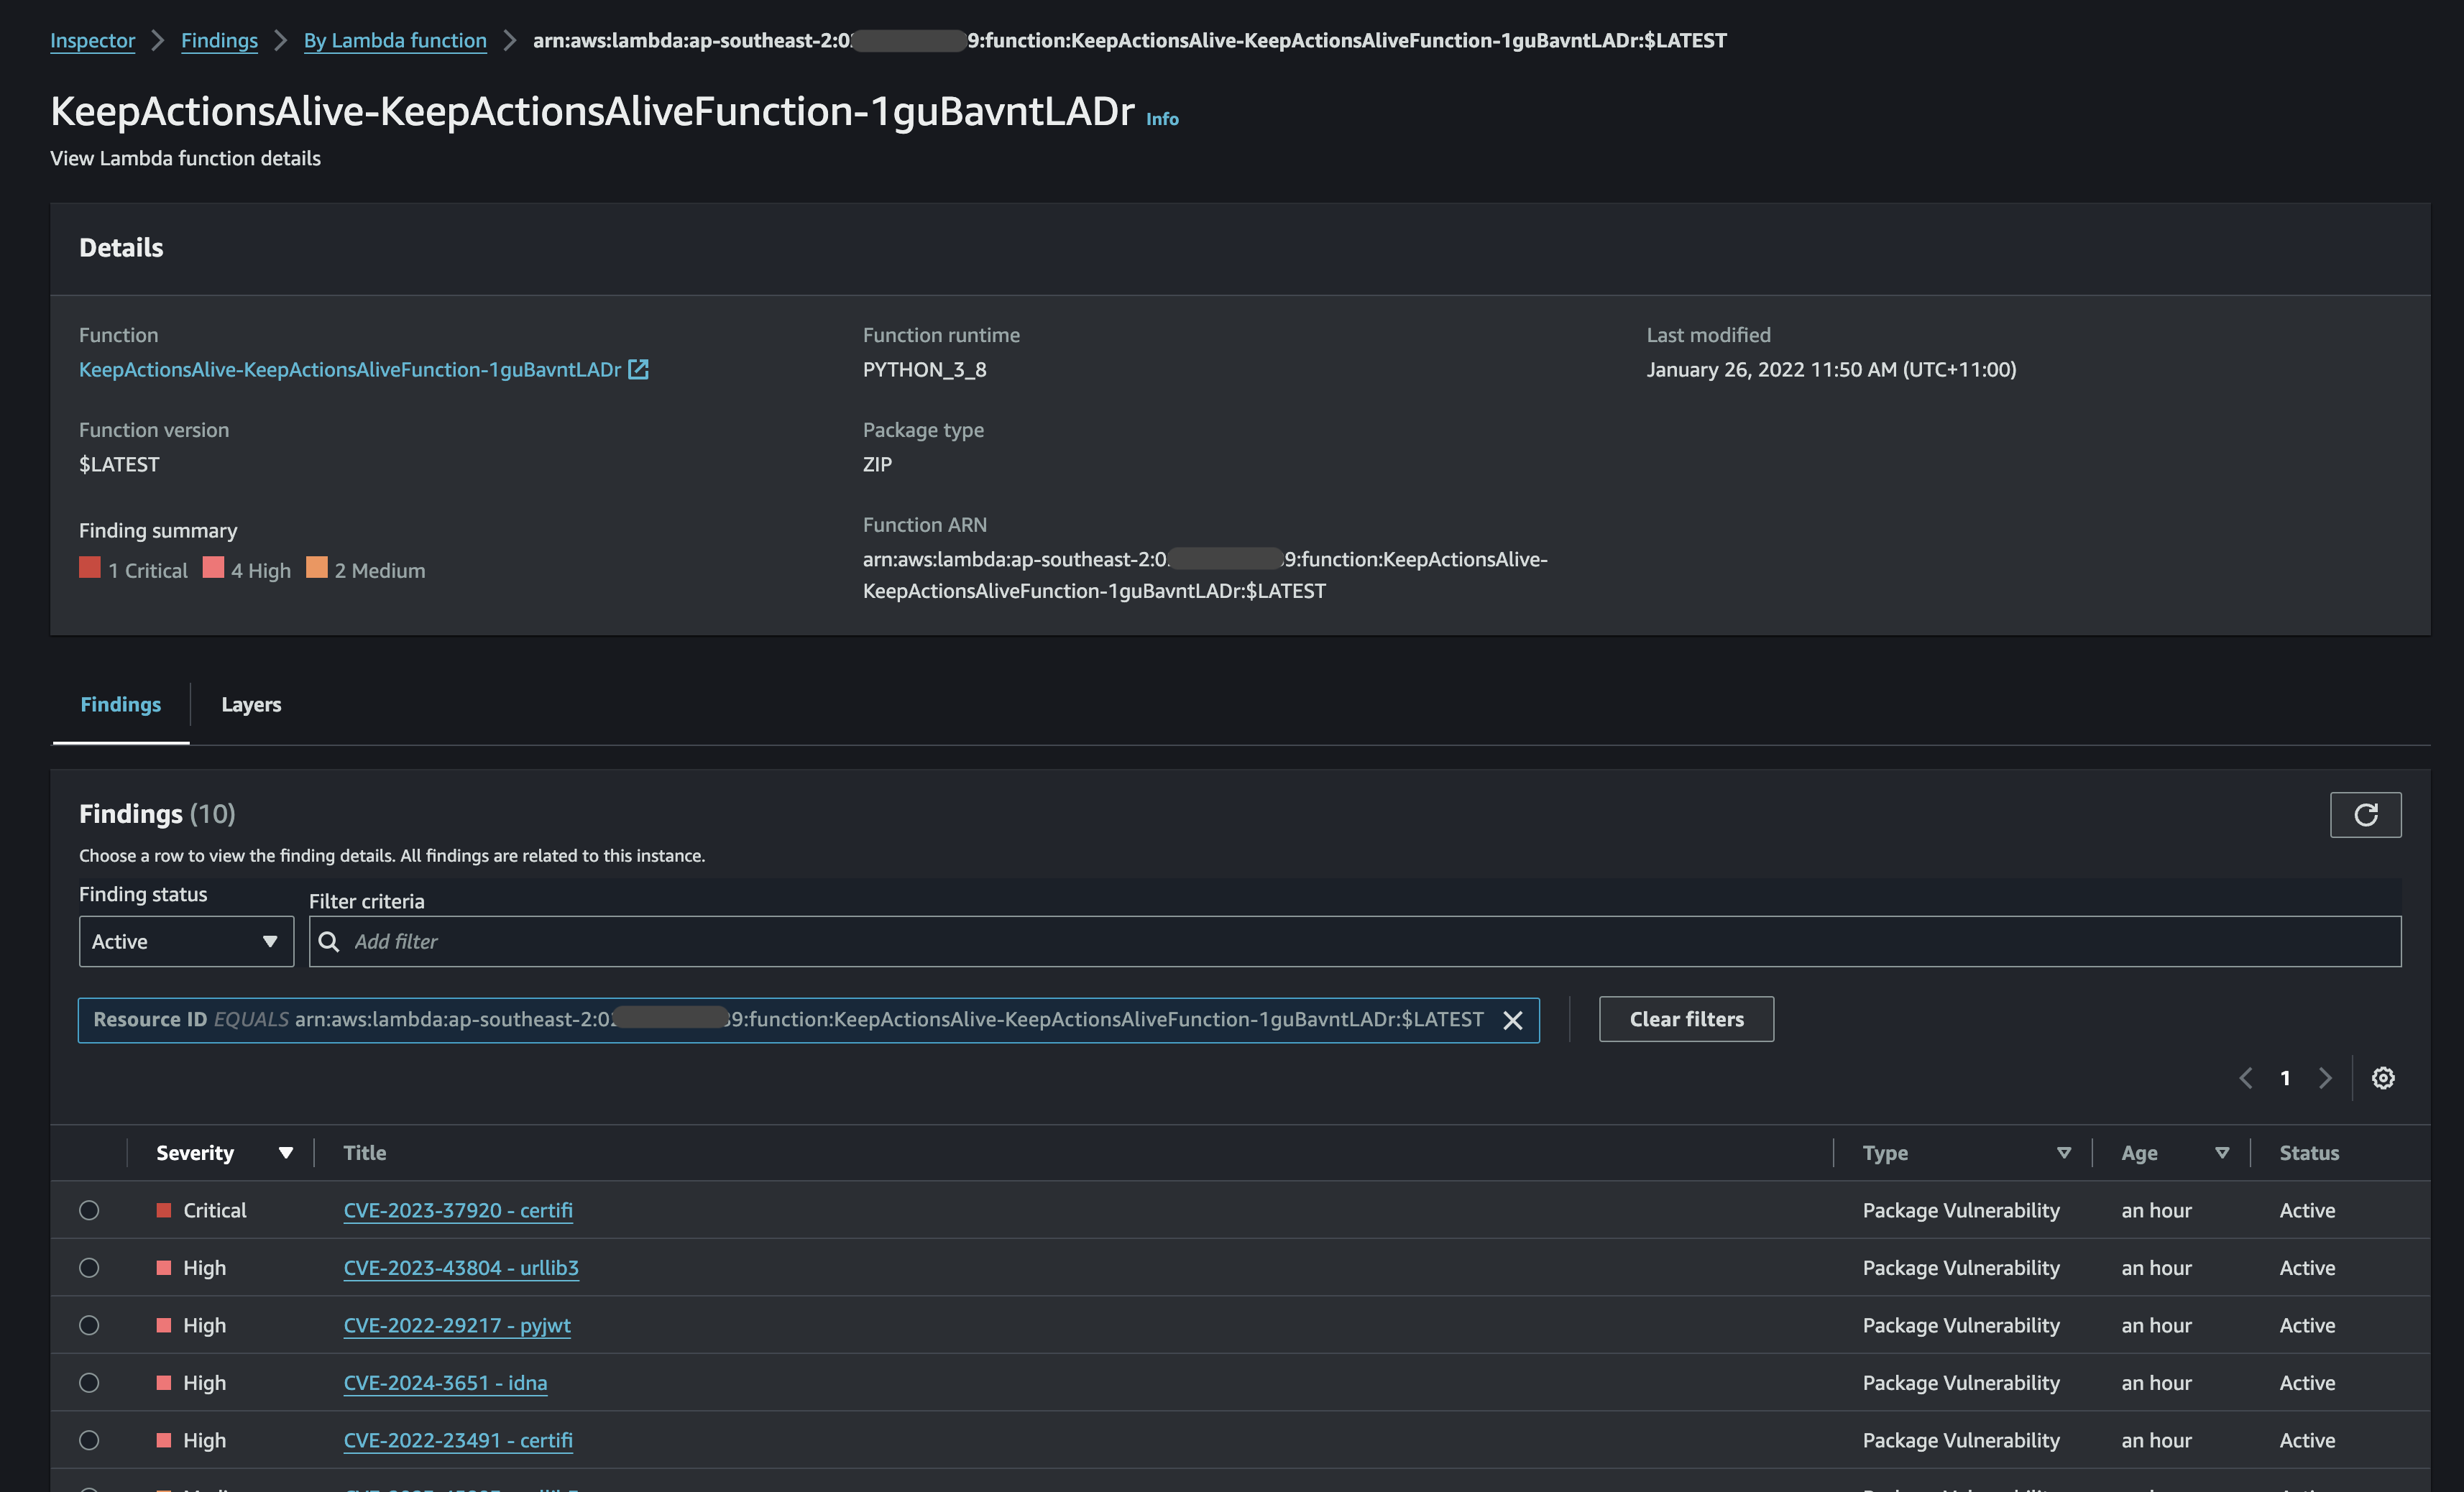
Task: Go to the previous findings page
Action: (2245, 1078)
